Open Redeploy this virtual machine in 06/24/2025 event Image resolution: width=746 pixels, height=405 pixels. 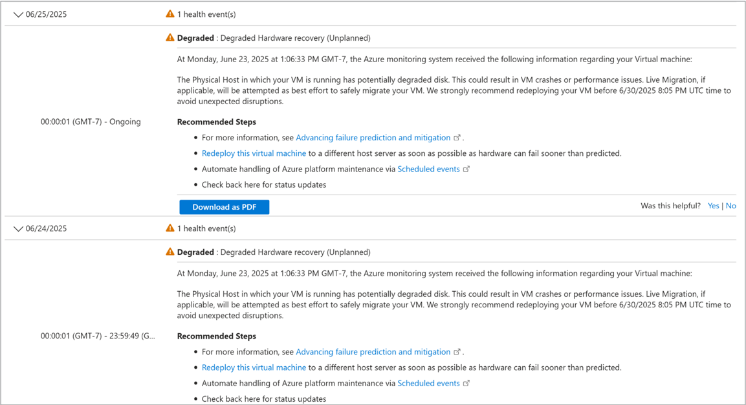pyautogui.click(x=254, y=367)
